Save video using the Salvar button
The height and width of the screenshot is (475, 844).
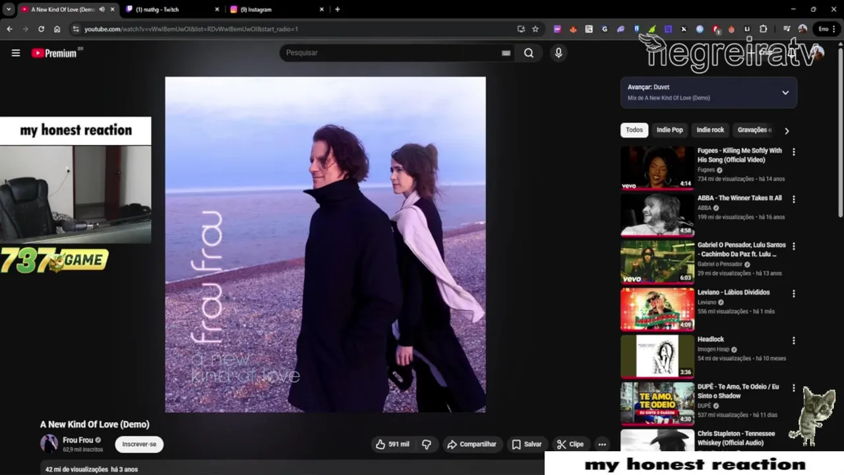pyautogui.click(x=527, y=444)
